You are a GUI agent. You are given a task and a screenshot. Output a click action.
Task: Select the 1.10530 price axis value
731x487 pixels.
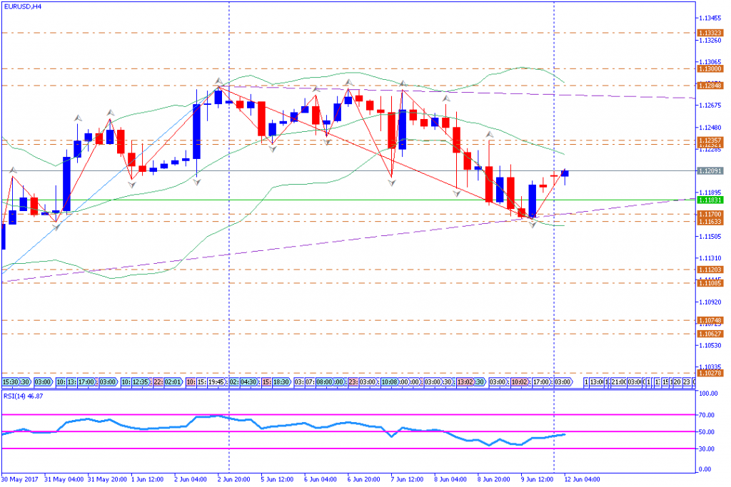(710, 345)
